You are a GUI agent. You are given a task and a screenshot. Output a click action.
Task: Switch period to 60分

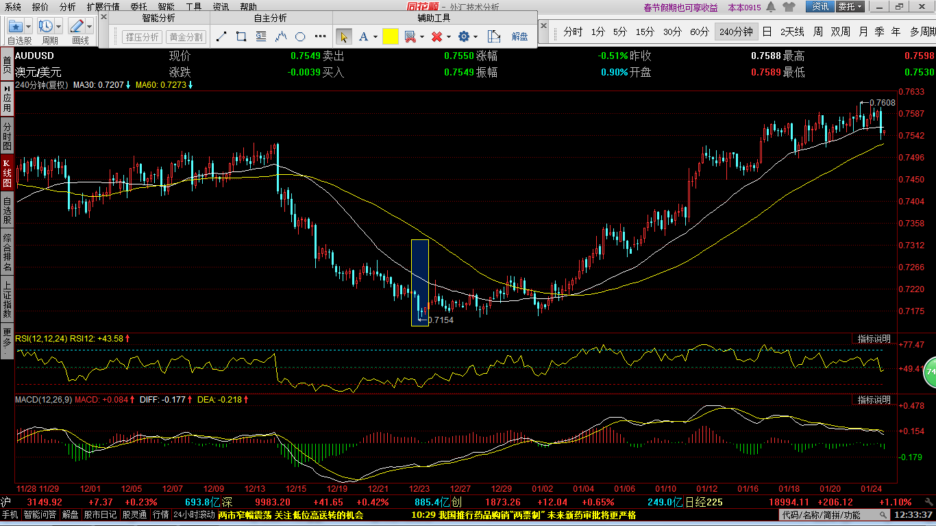[700, 32]
